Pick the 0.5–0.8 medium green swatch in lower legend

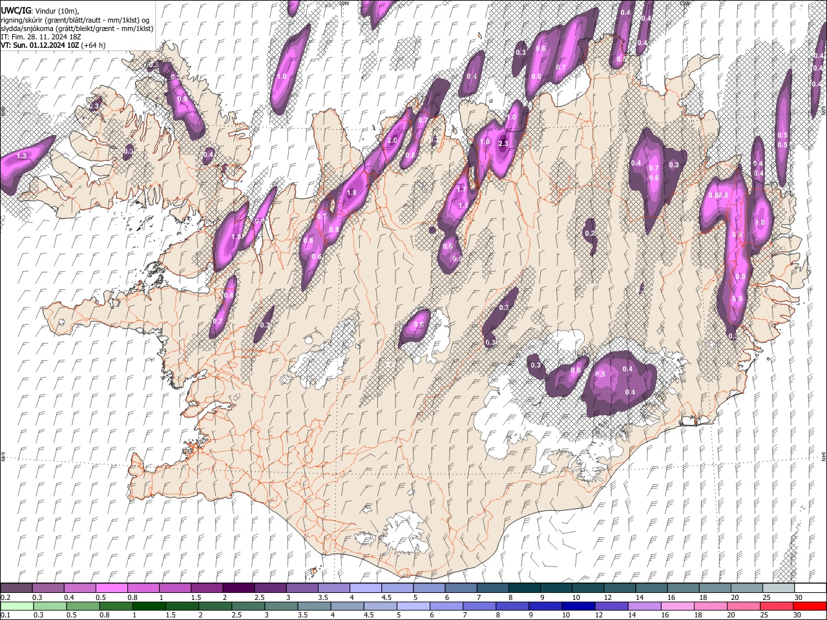[x=83, y=606]
